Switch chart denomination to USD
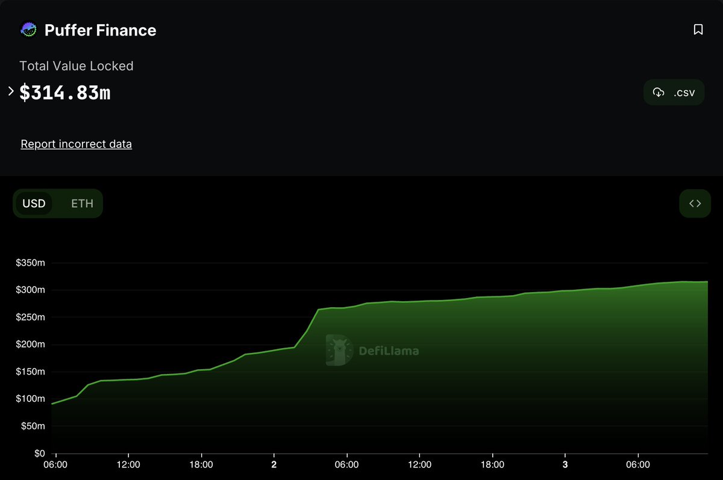This screenshot has width=723, height=480. [x=34, y=204]
